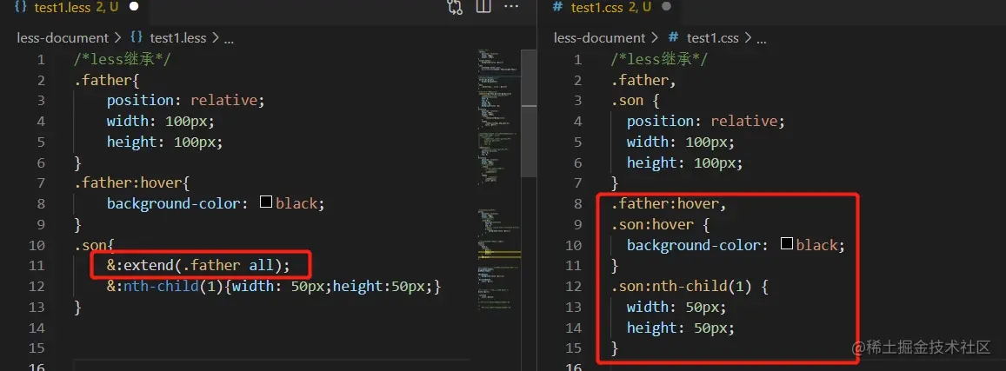
Task: Open the Compare Changes icon in editor toolbar
Action: (455, 7)
